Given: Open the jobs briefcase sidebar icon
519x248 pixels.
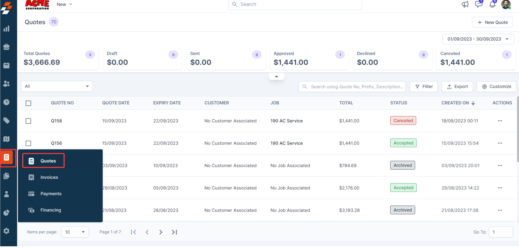Looking at the screenshot, I should [6, 47].
